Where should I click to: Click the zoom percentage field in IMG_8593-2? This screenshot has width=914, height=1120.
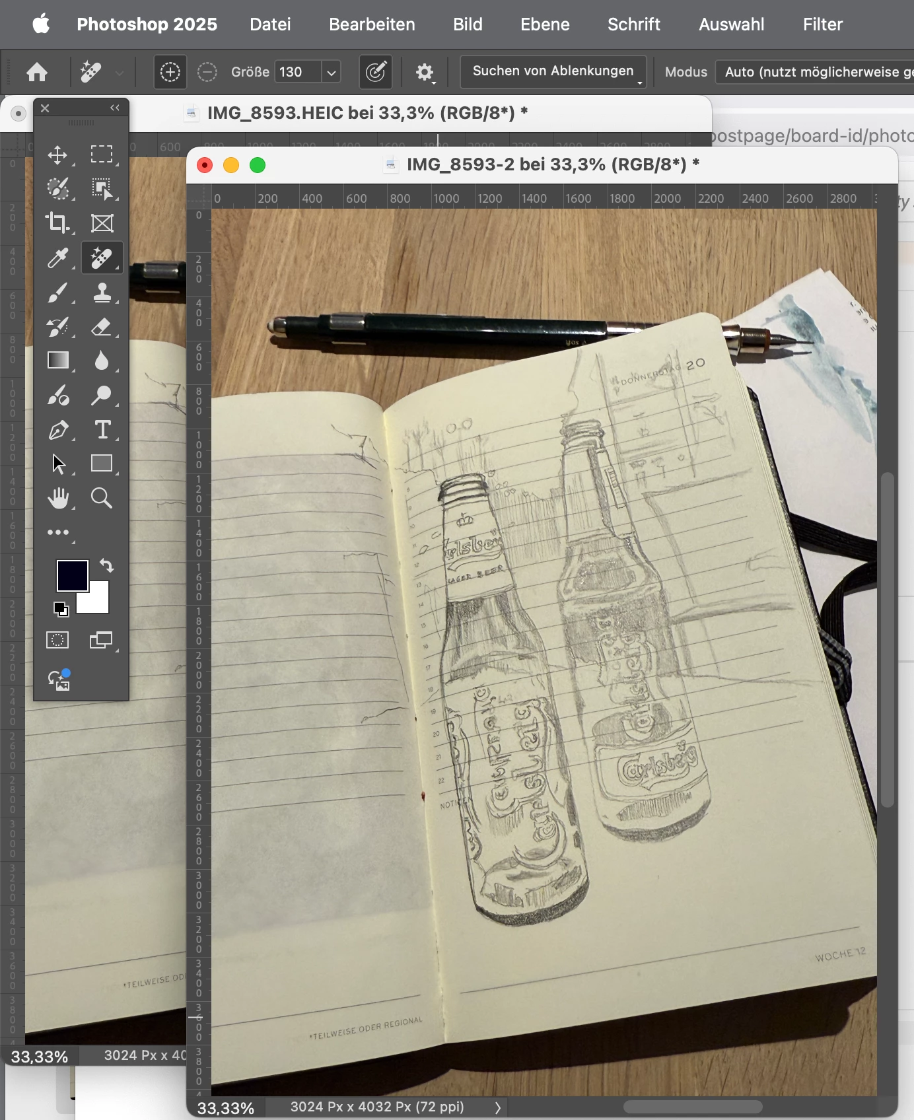pos(226,1108)
